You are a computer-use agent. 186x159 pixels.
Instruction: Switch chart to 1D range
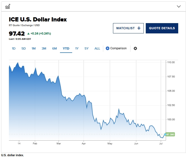14,48
